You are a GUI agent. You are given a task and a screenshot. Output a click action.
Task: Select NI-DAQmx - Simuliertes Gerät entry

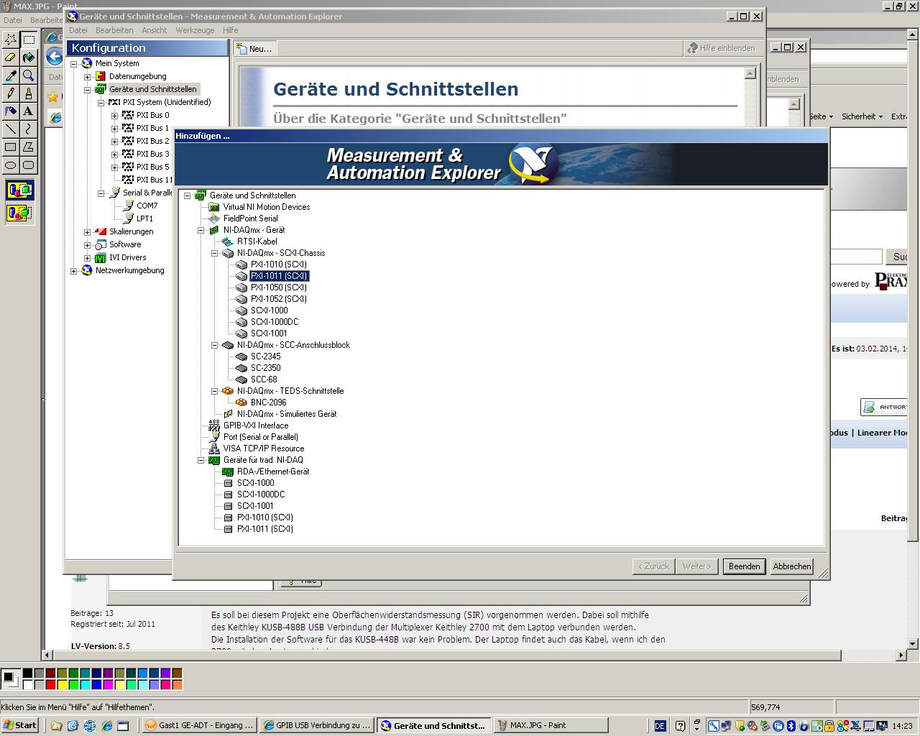[x=287, y=414]
